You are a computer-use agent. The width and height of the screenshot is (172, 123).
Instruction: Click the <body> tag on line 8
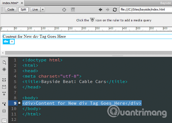point(30,98)
